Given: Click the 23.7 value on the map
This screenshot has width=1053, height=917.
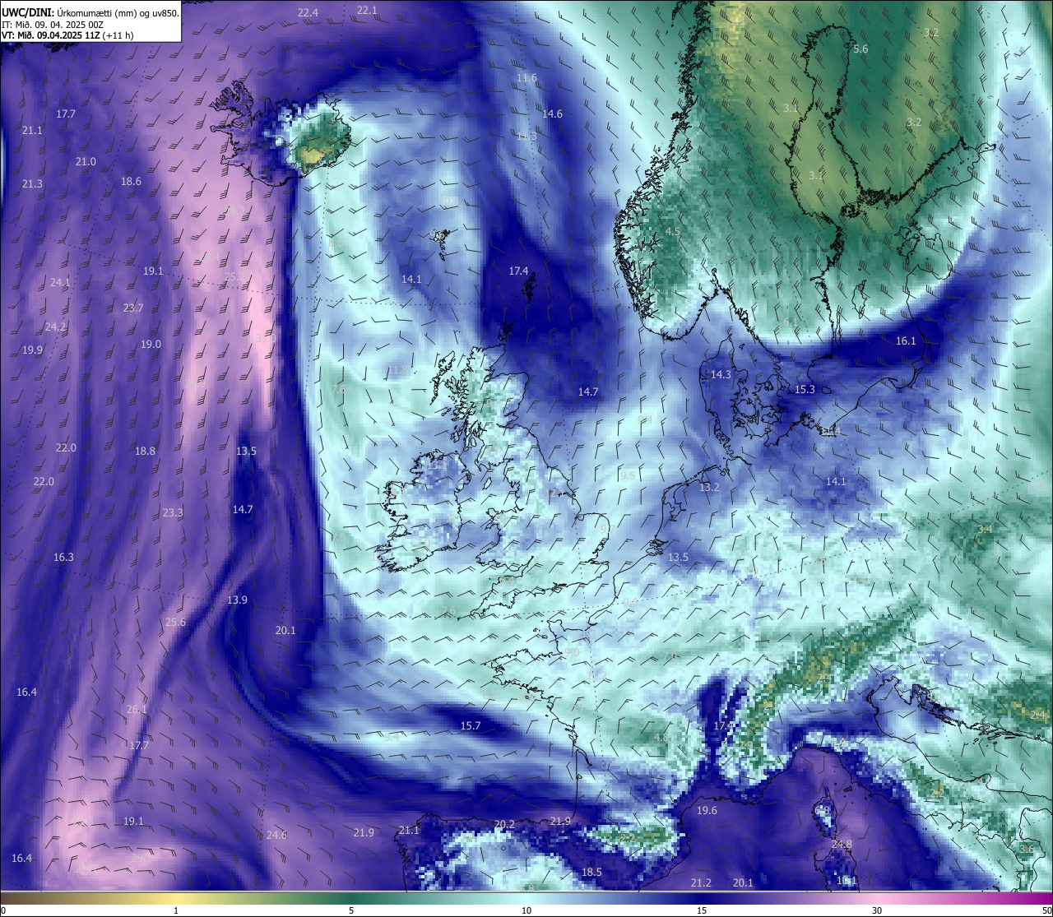Looking at the screenshot, I should 132,308.
